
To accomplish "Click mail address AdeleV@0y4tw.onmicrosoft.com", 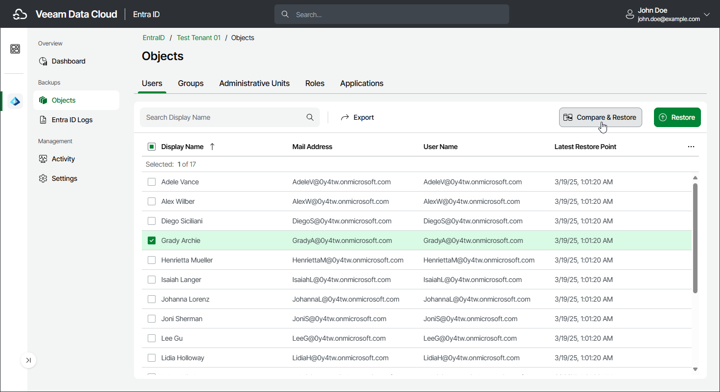I will point(341,182).
